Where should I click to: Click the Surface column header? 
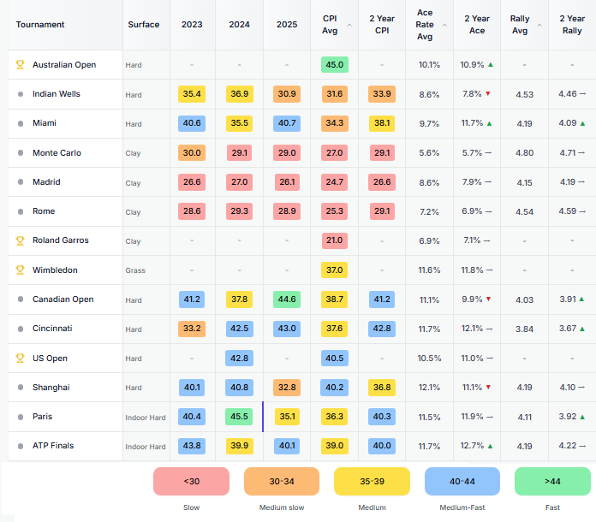pos(143,24)
